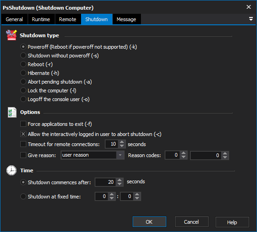Click the Time clock icon
The image size is (257, 232).
click(12, 170)
